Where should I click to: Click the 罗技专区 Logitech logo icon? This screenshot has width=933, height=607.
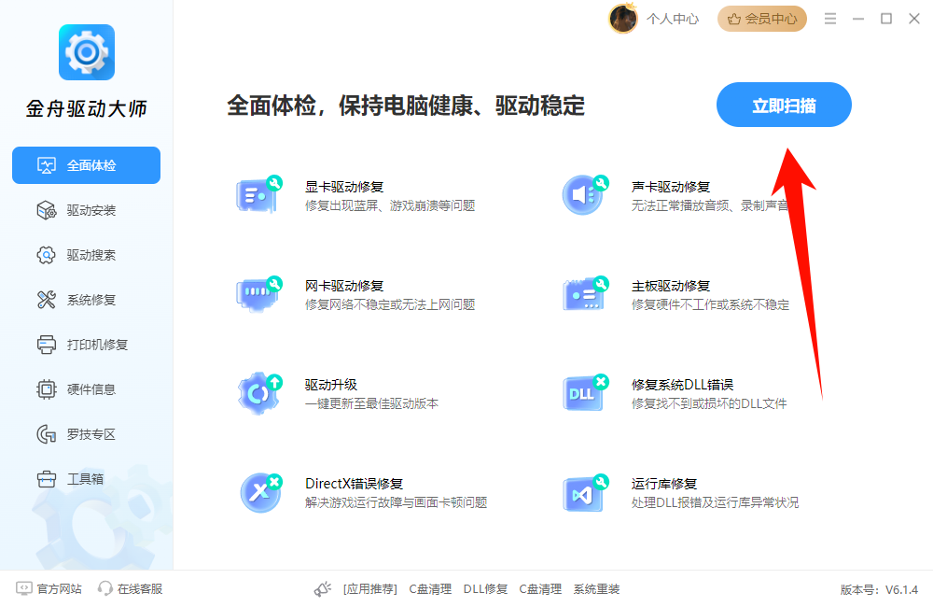47,434
